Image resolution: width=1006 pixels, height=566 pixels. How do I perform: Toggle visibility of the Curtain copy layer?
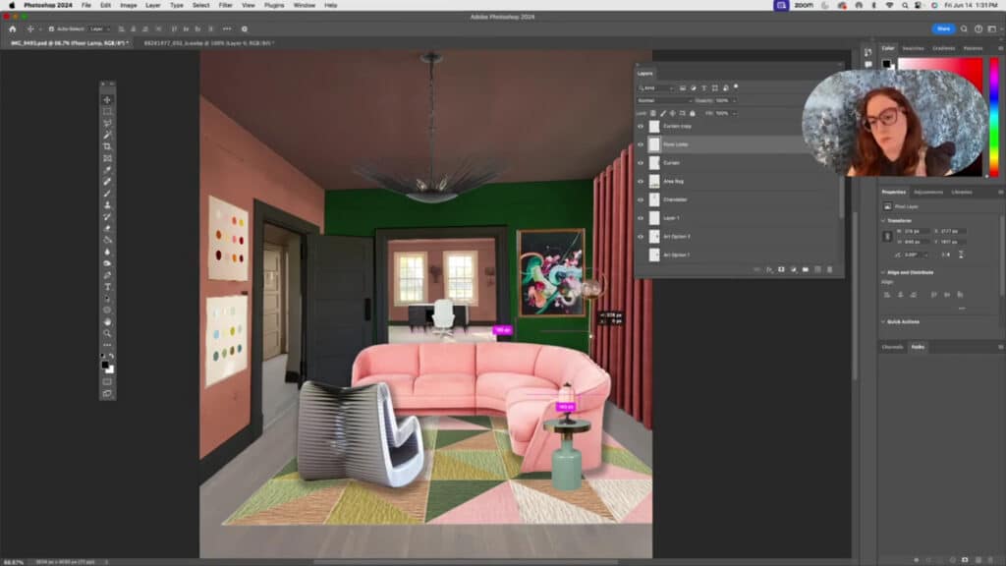641,126
